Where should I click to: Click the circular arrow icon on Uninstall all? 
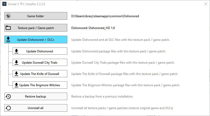tap(8, 108)
